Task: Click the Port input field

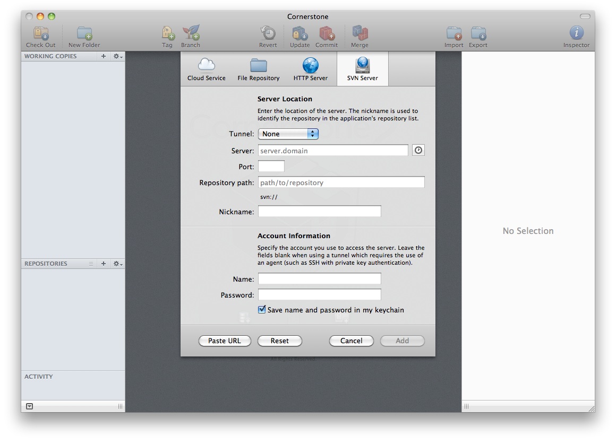Action: (271, 167)
